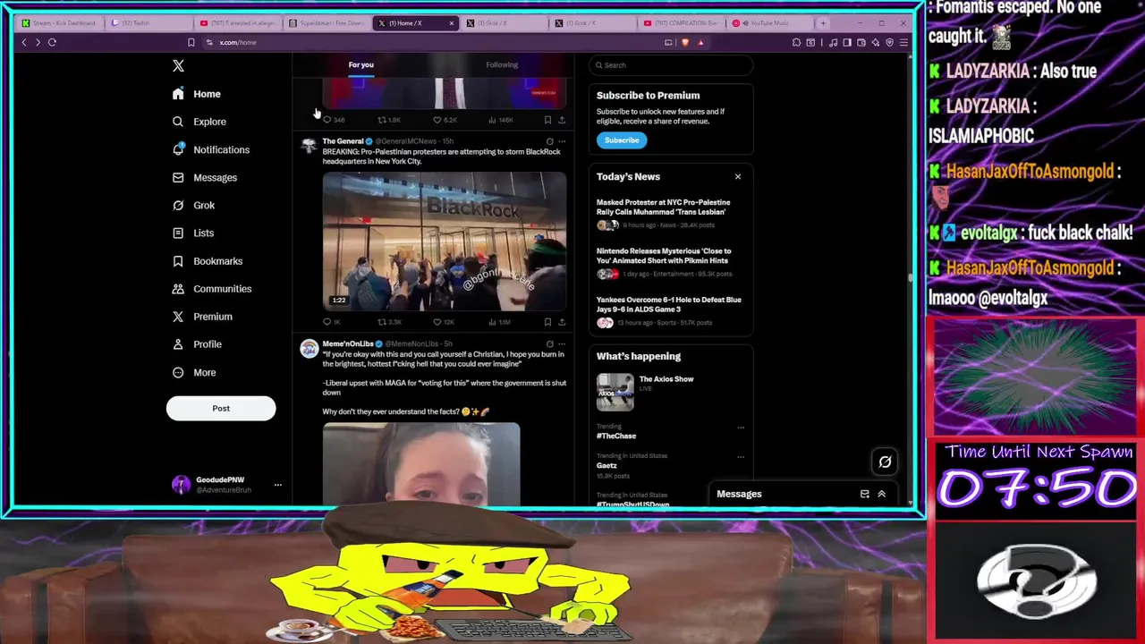Like the top post with 6.2K likes
Viewport: 1145px width, 644px height.
point(437,120)
